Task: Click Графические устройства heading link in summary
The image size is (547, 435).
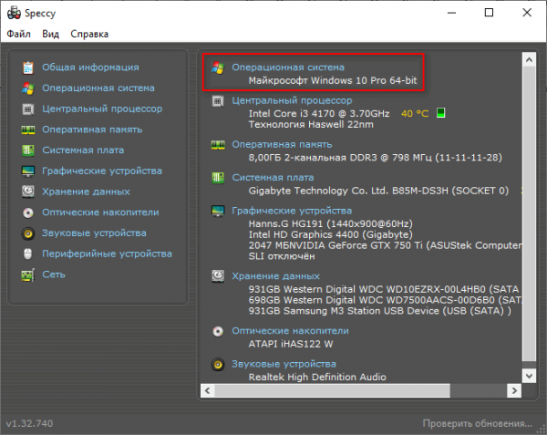Action: pyautogui.click(x=292, y=211)
